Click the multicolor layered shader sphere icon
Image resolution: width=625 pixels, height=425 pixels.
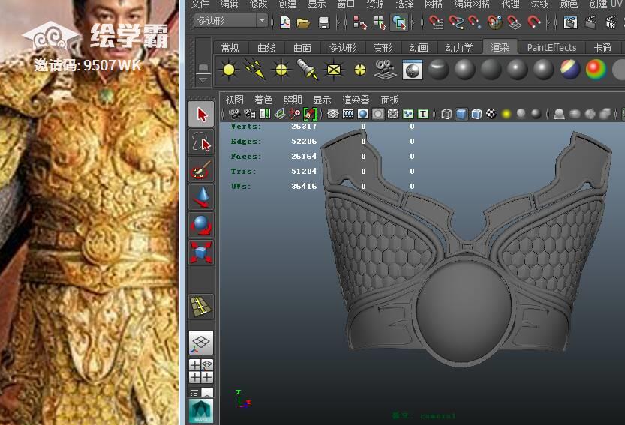570,69
